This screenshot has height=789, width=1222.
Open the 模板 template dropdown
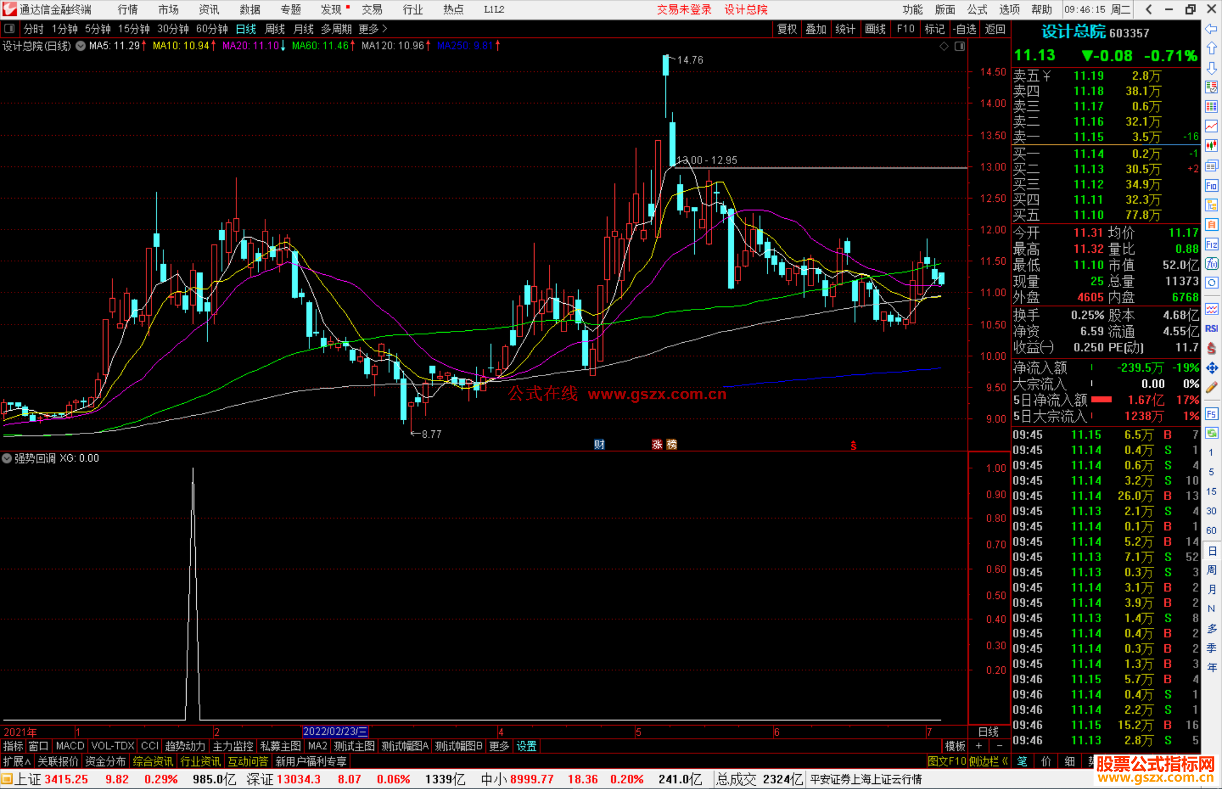pyautogui.click(x=955, y=746)
